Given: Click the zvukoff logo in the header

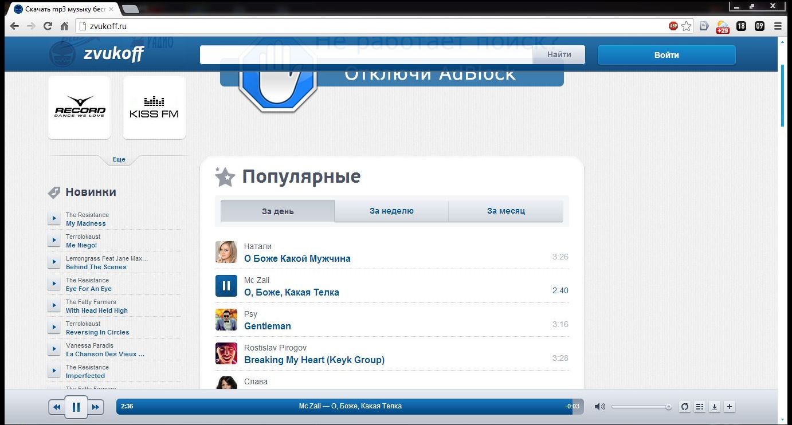Looking at the screenshot, I should click(96, 54).
